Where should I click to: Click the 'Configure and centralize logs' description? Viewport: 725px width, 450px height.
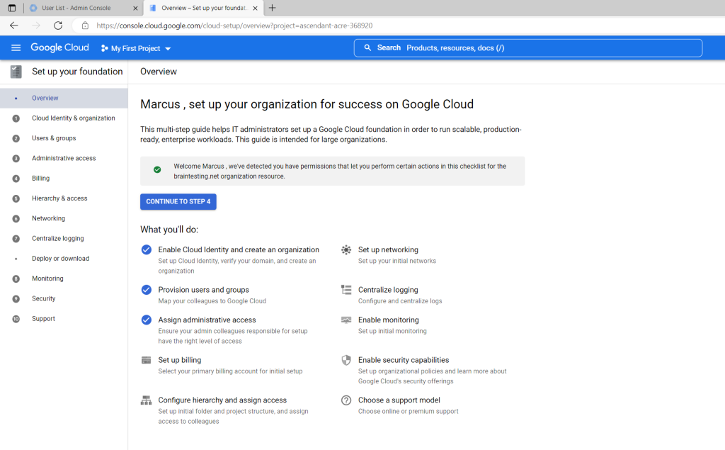click(400, 301)
